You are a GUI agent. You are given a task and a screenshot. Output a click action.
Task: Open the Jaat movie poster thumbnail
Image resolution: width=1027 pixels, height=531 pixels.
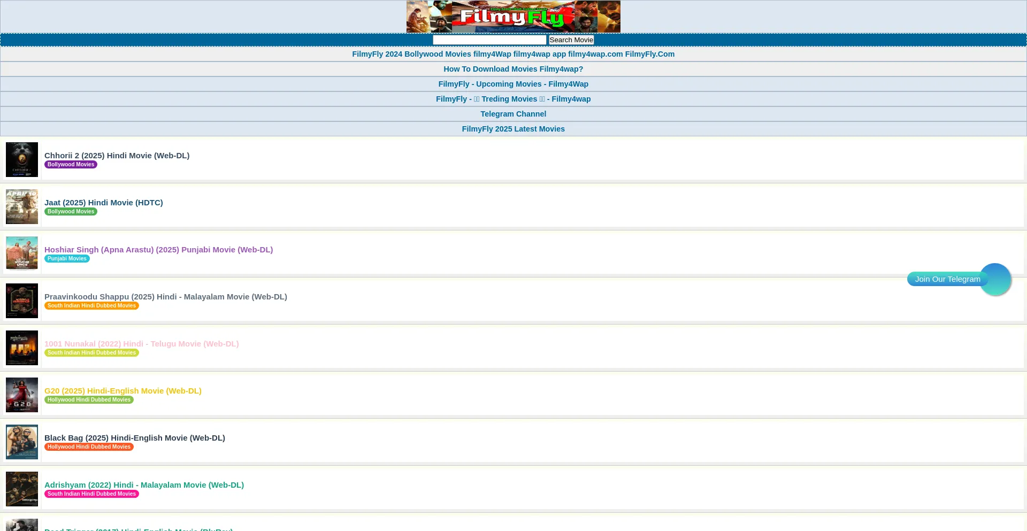coord(22,206)
